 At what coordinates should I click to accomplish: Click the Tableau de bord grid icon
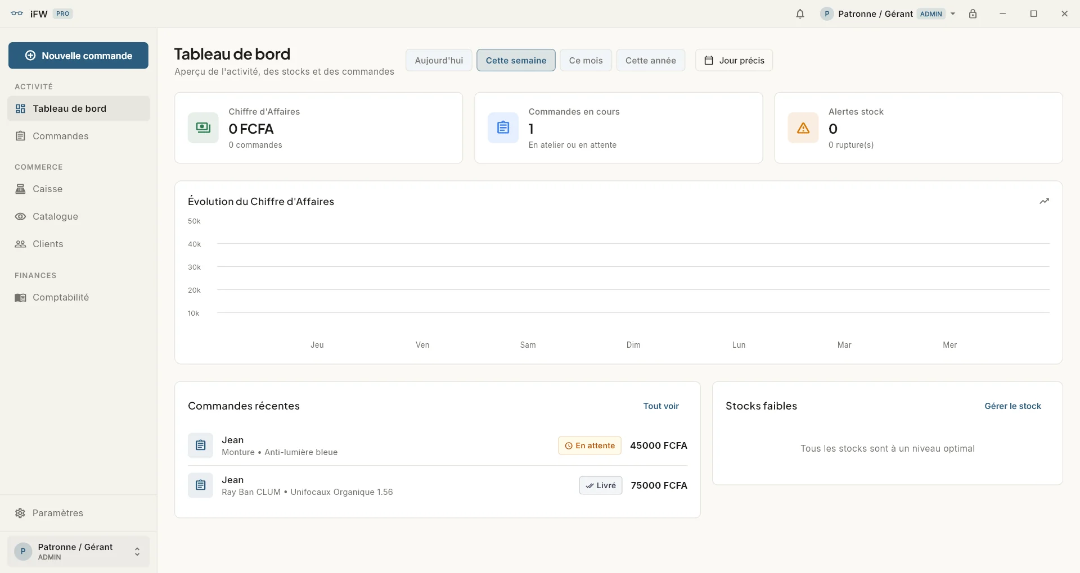20,108
